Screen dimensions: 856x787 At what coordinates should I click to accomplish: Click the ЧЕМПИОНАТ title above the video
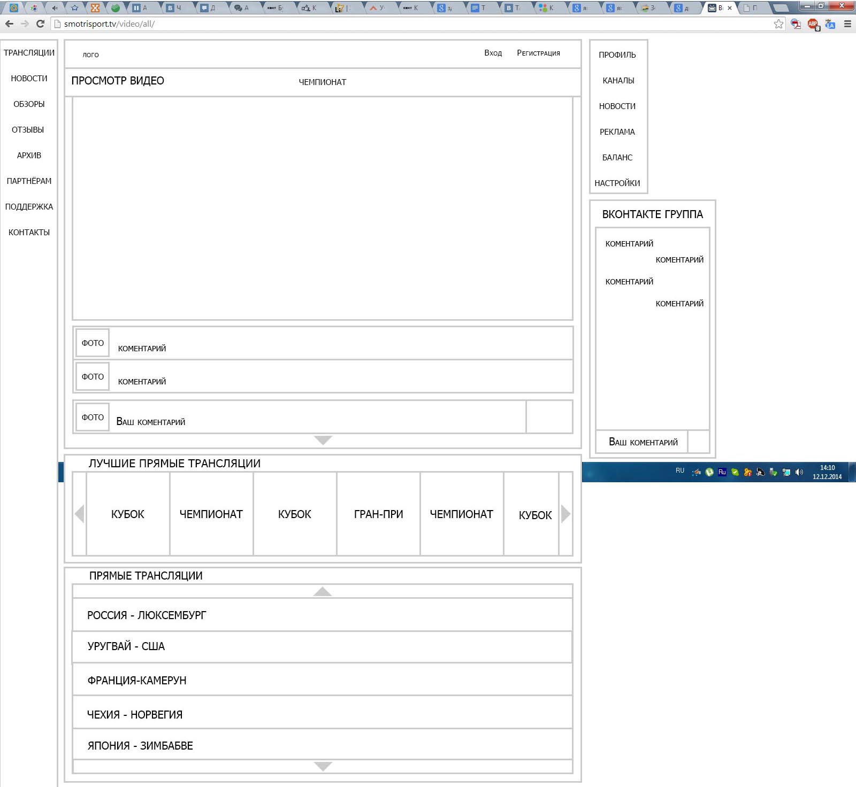pyautogui.click(x=323, y=82)
